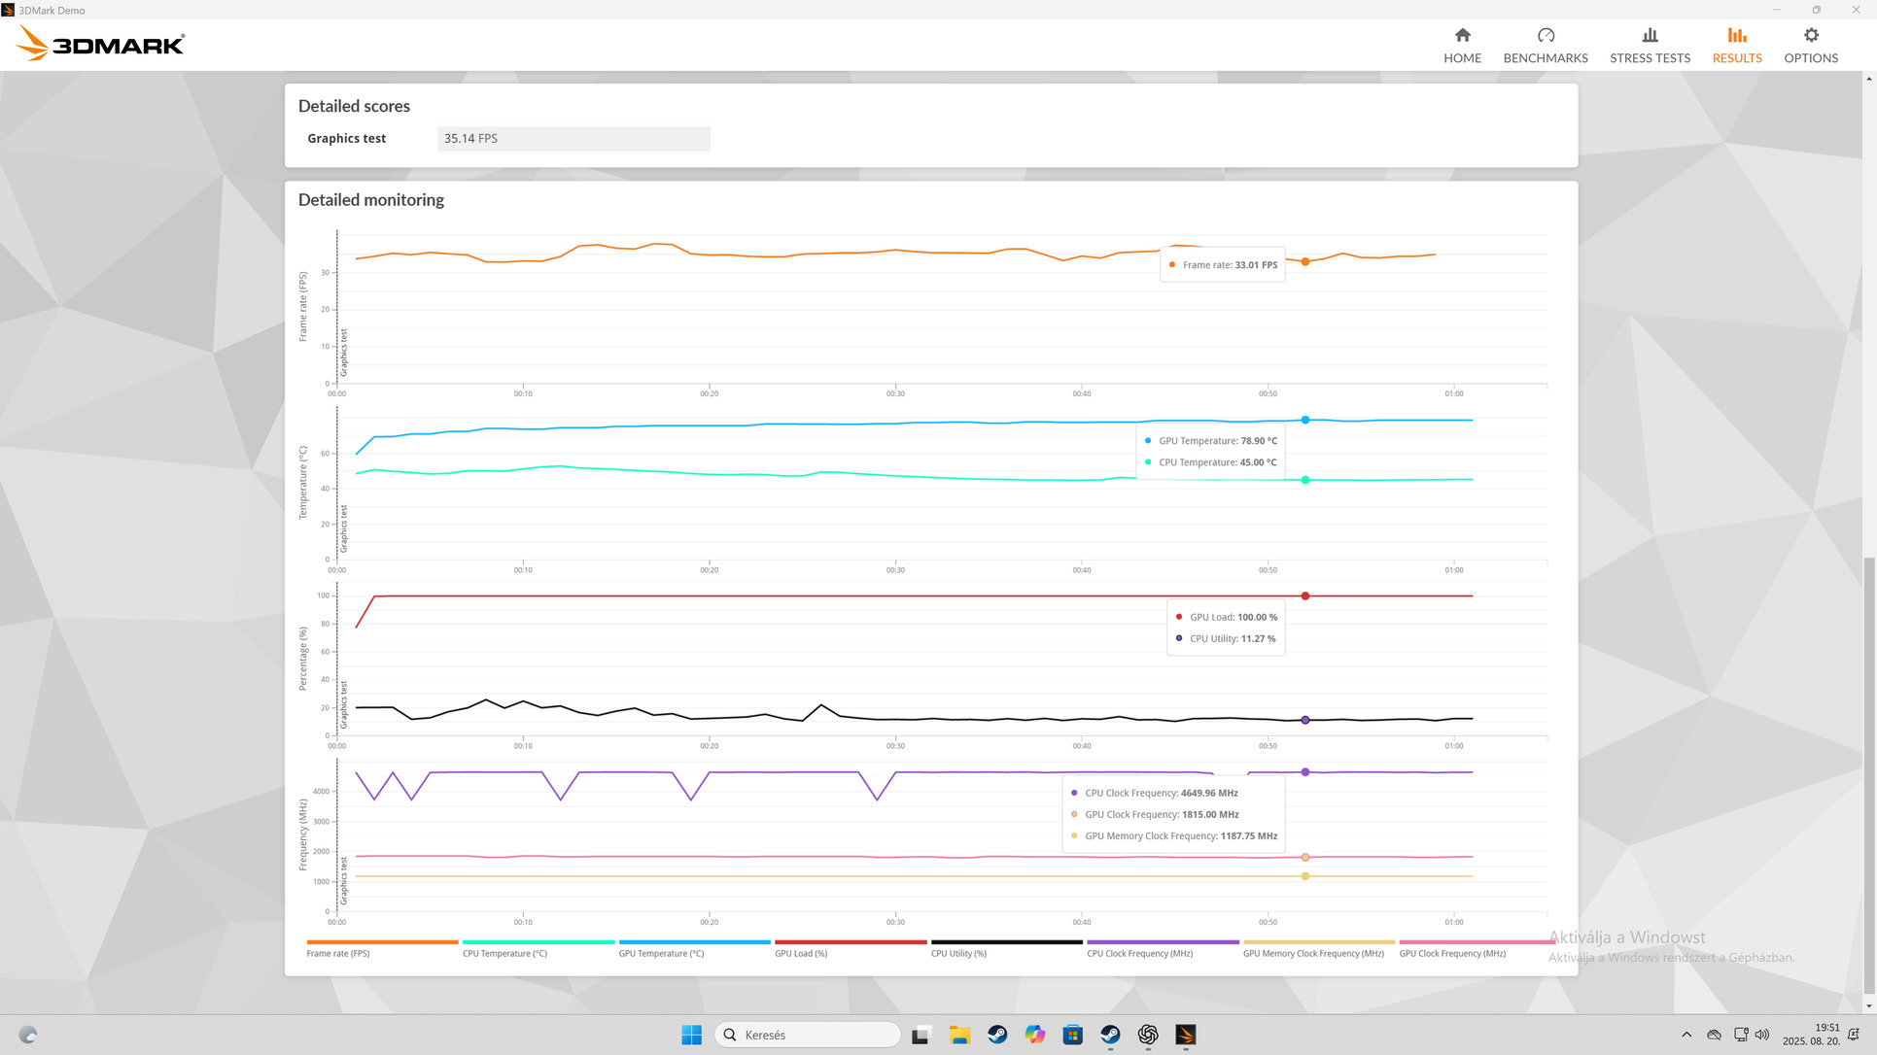The height and width of the screenshot is (1055, 1877).
Task: Go to Benchmarks via gauge icon
Action: [1546, 36]
